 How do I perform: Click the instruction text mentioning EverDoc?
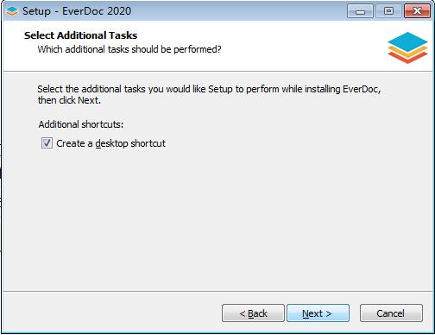tap(209, 94)
